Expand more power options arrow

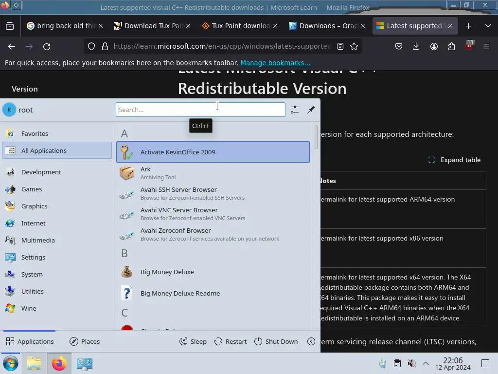click(x=311, y=341)
